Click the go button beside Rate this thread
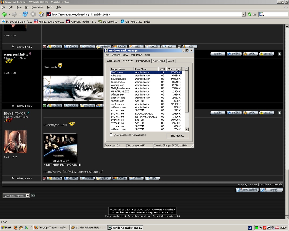289x231 pixels. point(33,195)
